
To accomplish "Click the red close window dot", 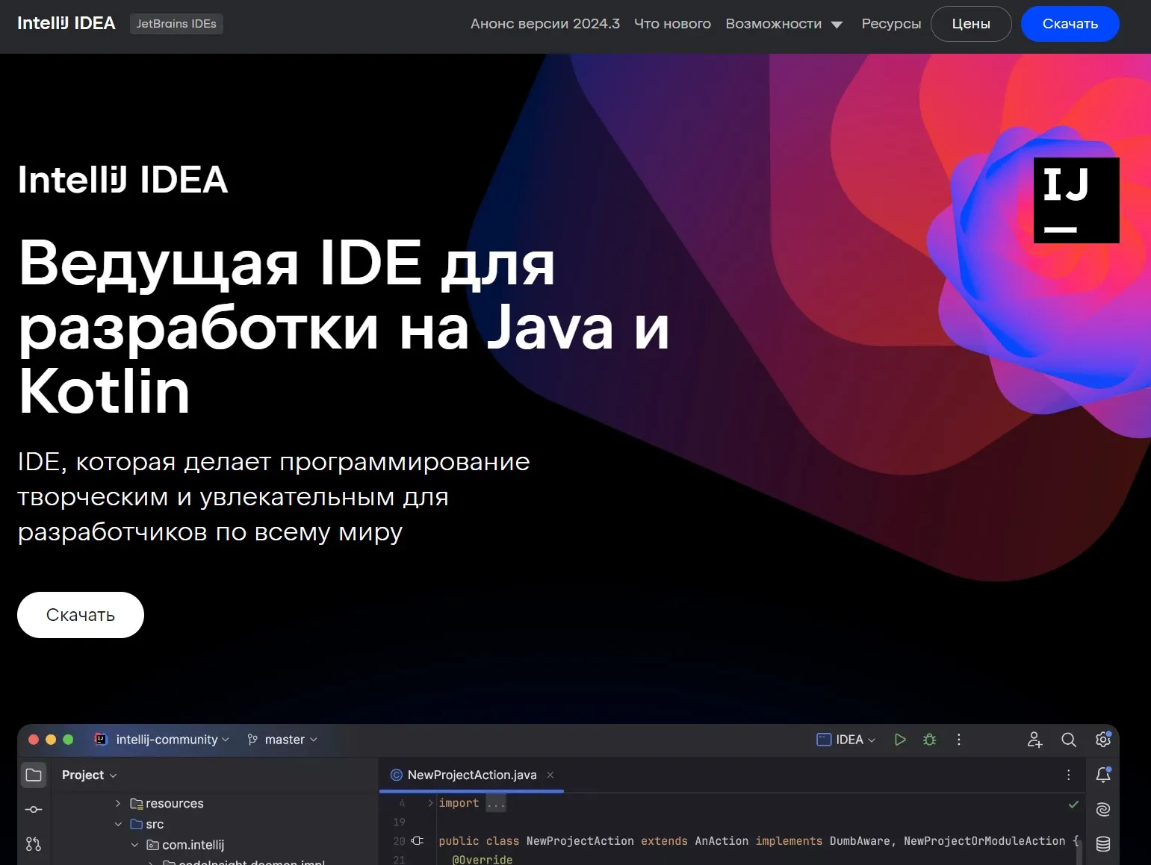I will (34, 740).
